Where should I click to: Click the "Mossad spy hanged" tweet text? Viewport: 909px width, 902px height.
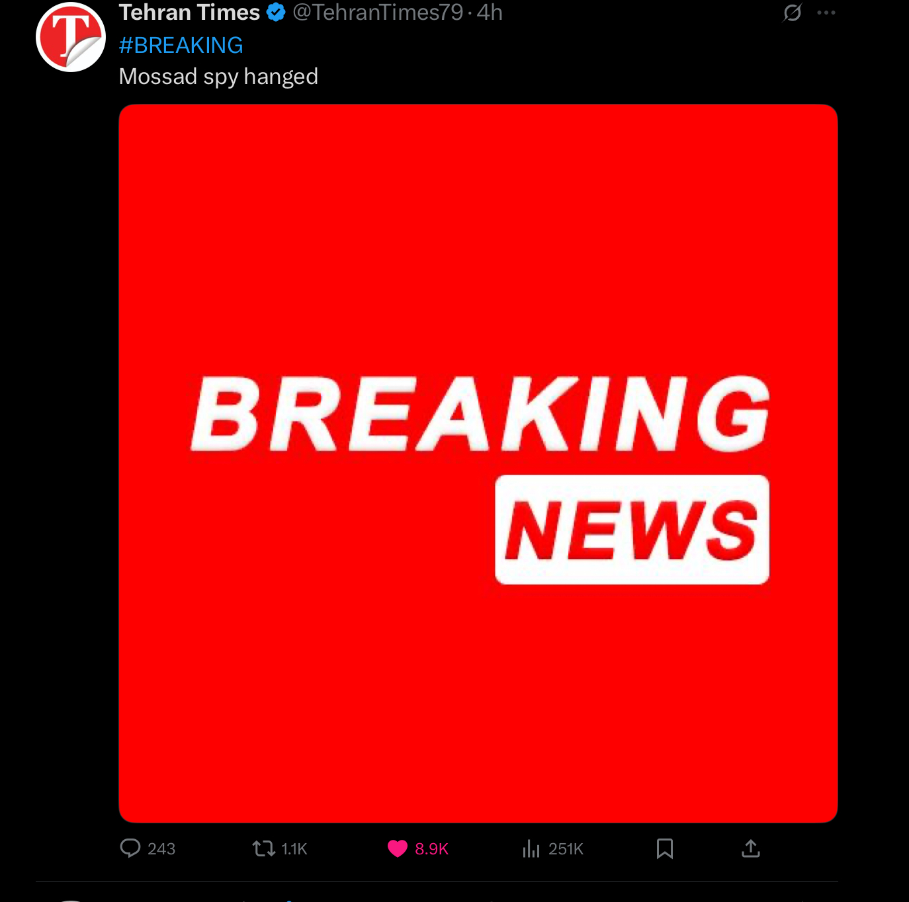218,77
